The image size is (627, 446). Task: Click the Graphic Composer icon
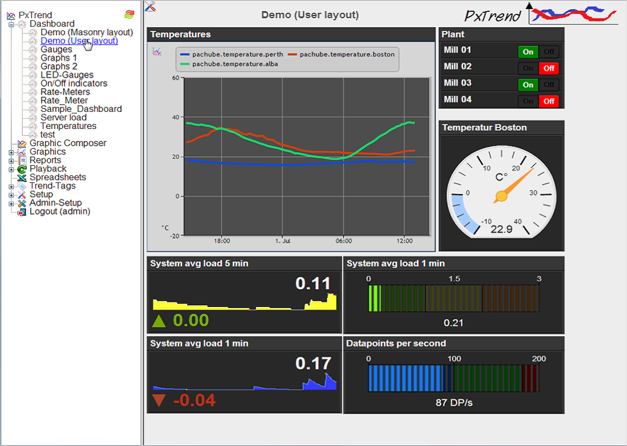pos(22,143)
